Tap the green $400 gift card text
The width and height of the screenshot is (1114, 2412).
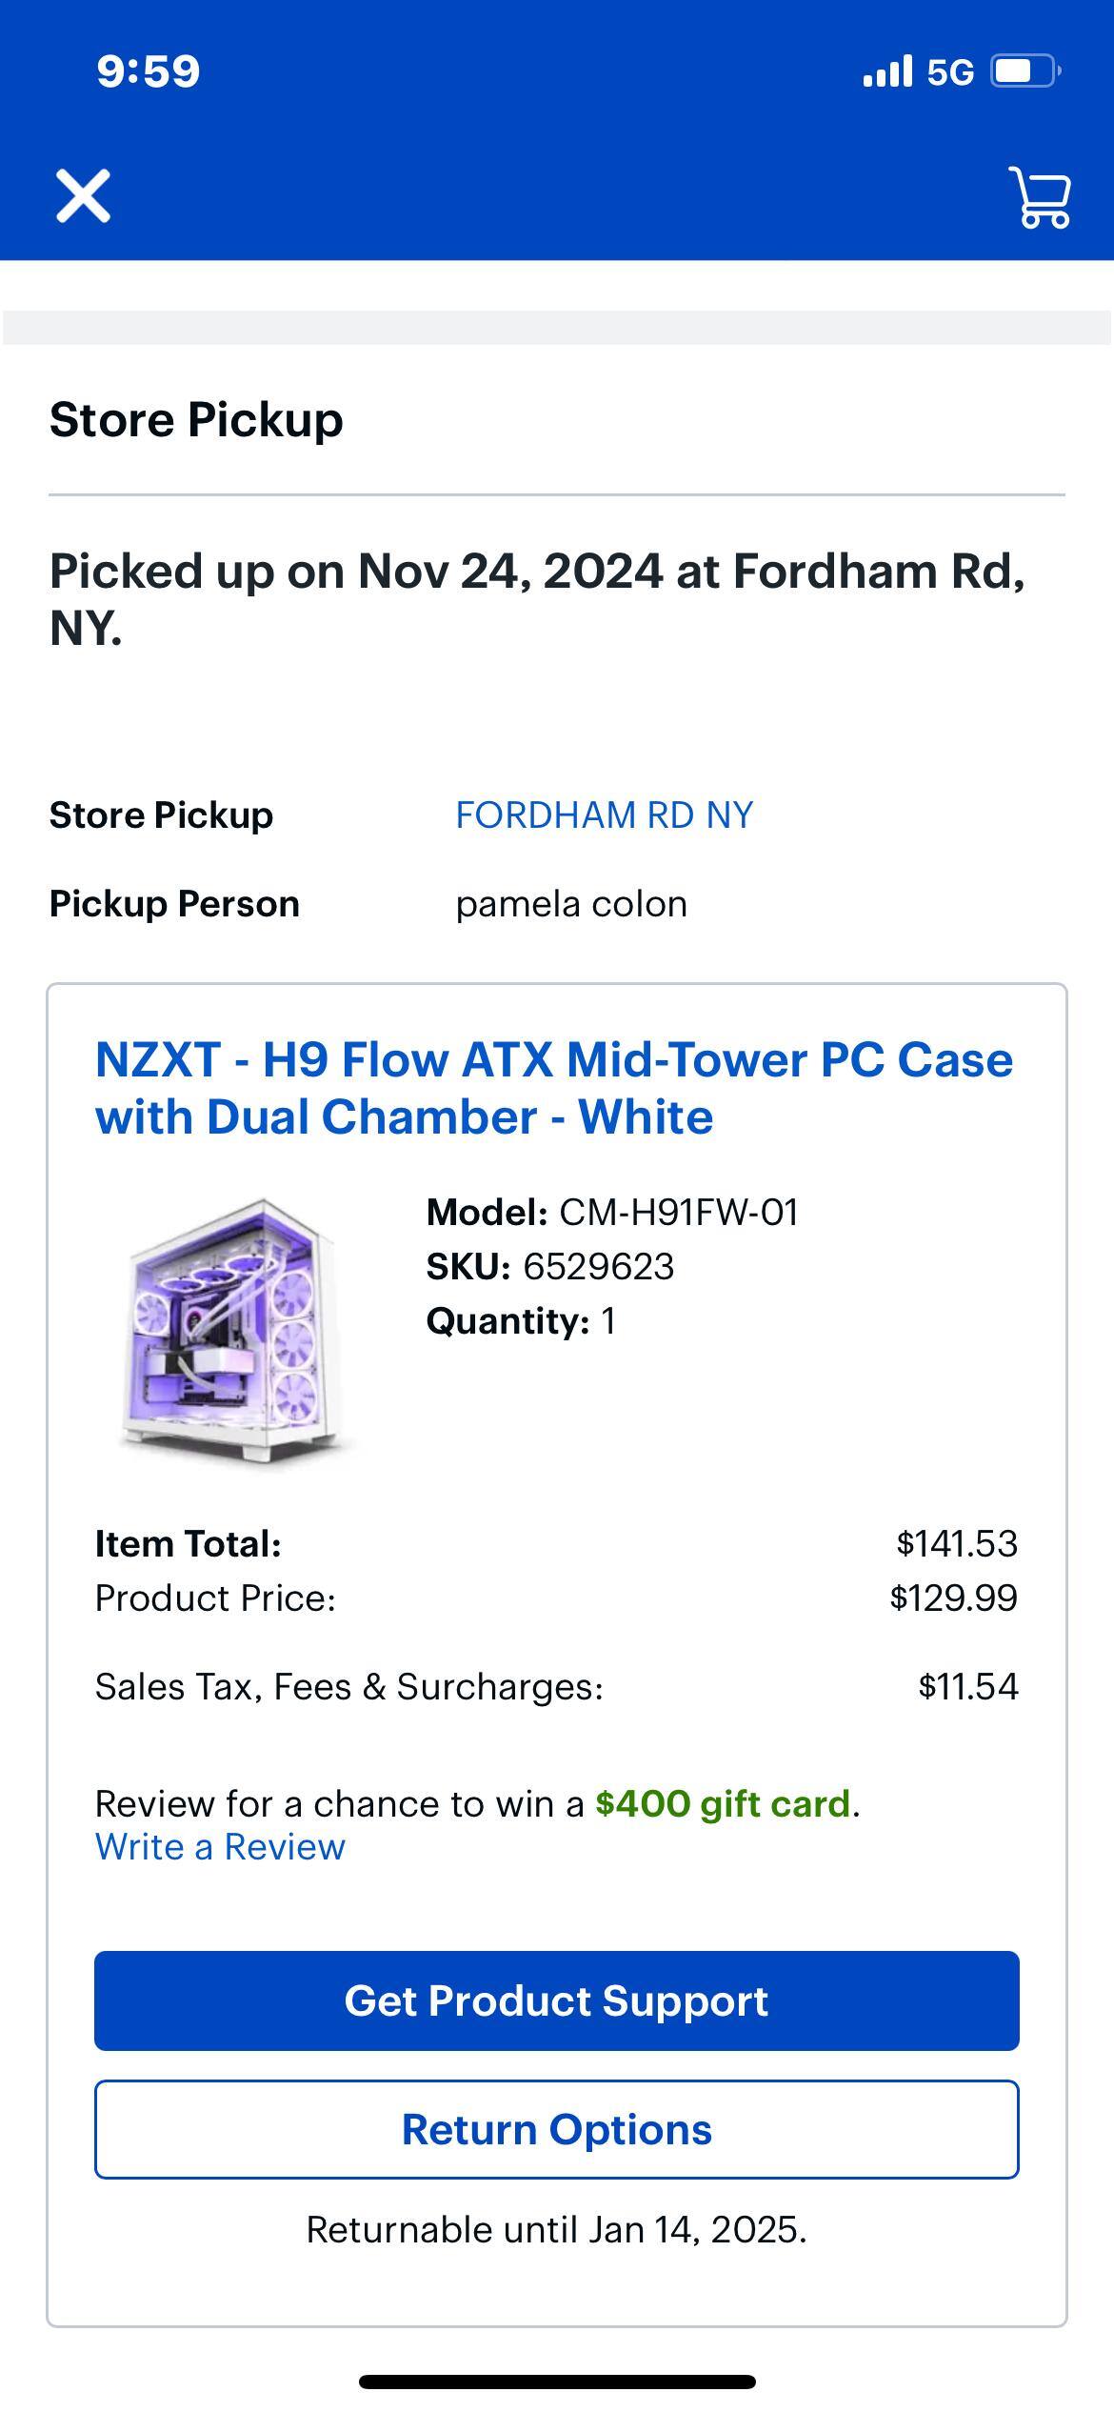click(723, 1803)
